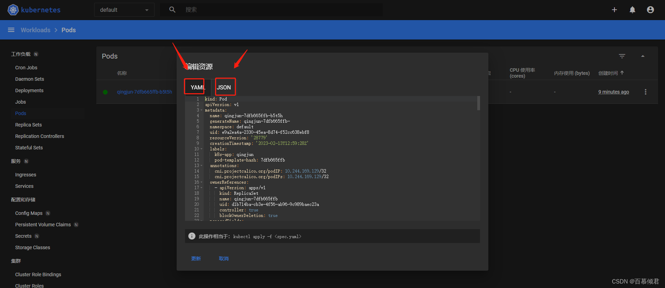Open Storage Classes in sidebar

pyautogui.click(x=33, y=247)
